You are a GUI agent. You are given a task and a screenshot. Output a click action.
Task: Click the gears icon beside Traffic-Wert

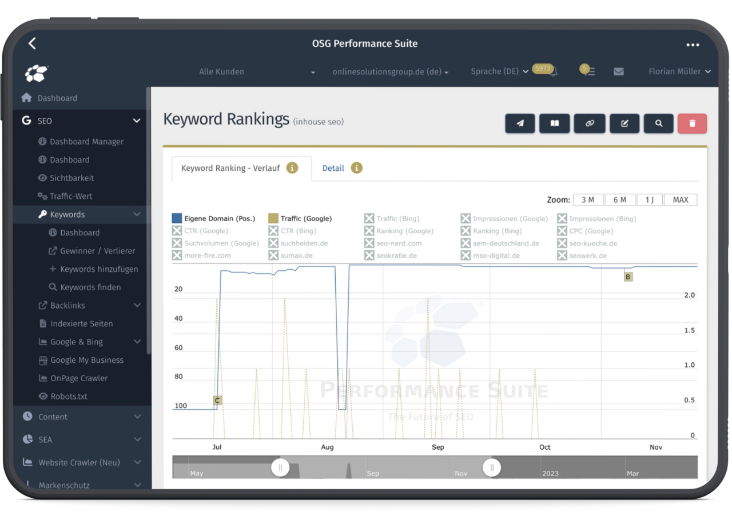[42, 196]
